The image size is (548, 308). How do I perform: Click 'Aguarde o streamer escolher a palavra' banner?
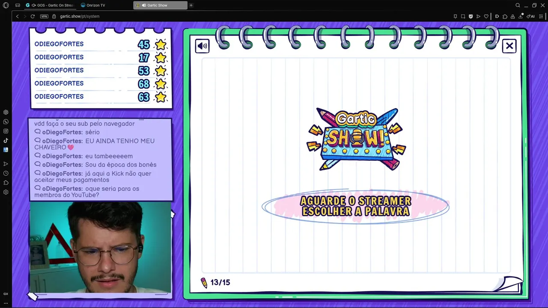355,206
